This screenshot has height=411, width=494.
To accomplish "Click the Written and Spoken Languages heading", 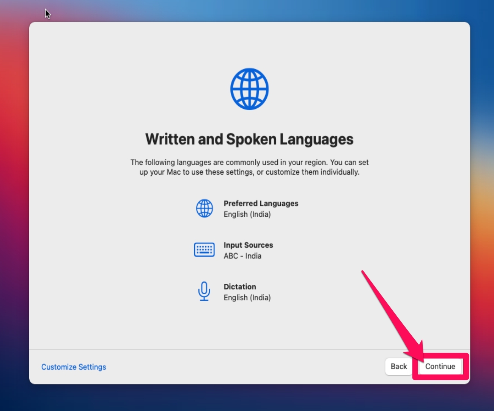I will [249, 139].
